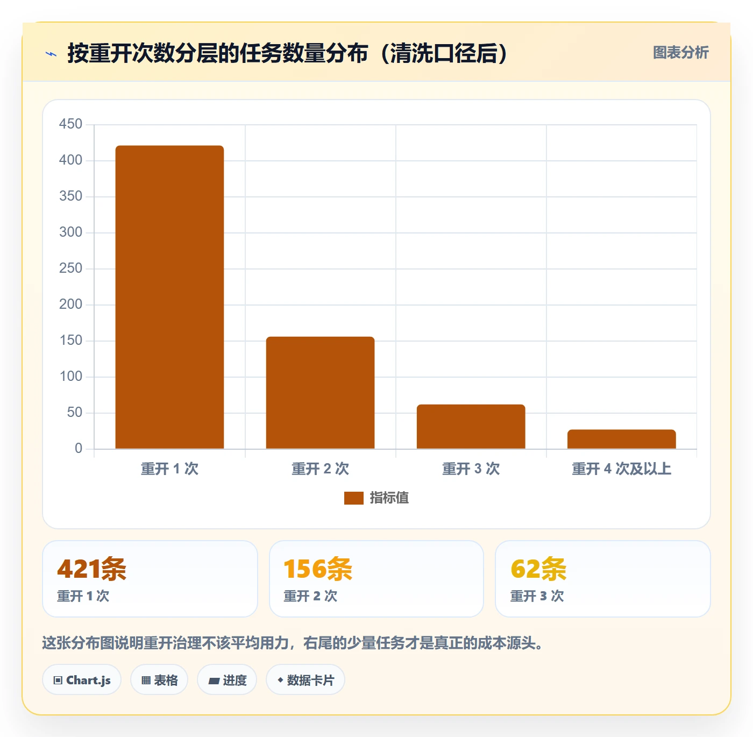Viewport: 753px width, 737px height.
Task: Click the 重开 3 次 bar in chart
Action: pos(471,427)
